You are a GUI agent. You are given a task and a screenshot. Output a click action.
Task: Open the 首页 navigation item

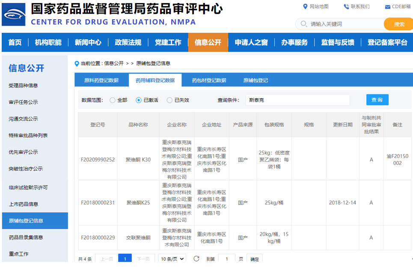15,42
